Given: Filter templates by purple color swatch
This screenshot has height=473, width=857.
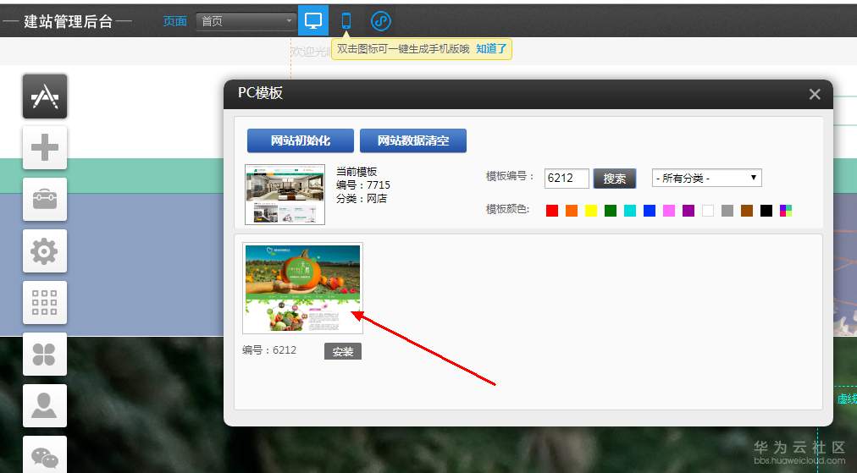Looking at the screenshot, I should 688,211.
